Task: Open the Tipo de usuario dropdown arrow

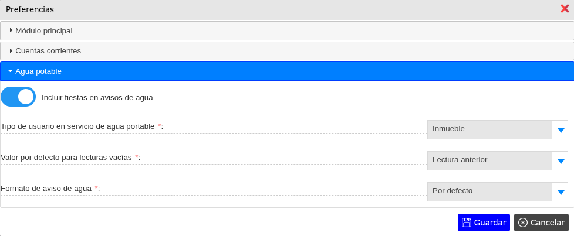Action: pos(560,130)
